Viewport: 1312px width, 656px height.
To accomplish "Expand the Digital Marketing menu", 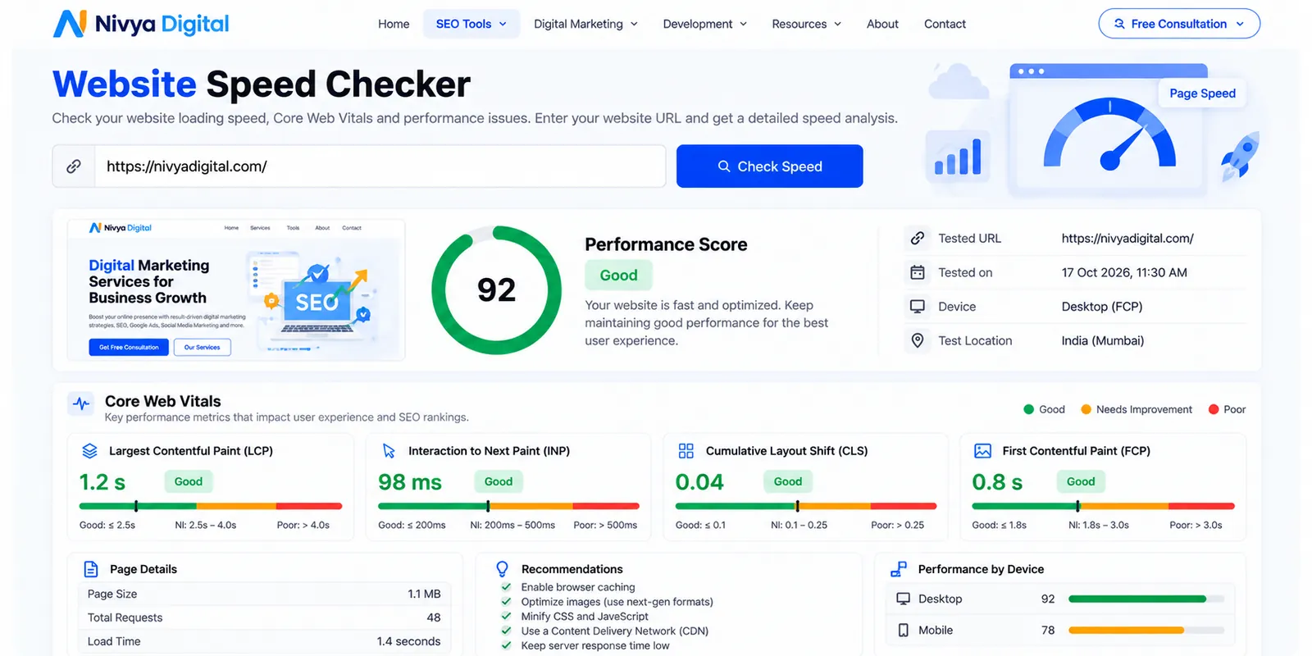I will [x=585, y=24].
